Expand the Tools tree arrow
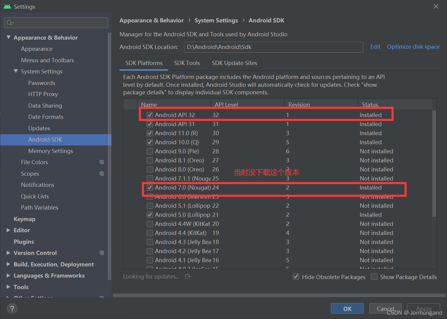Screen dimensions: 447x319 8,287
